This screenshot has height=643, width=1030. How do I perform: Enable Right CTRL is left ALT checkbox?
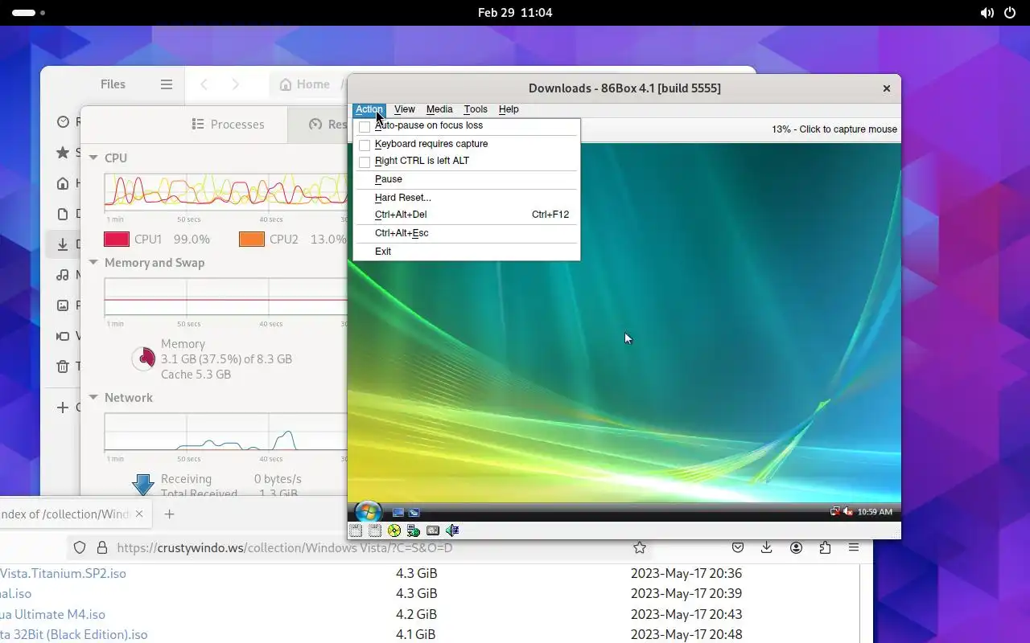[x=365, y=162]
